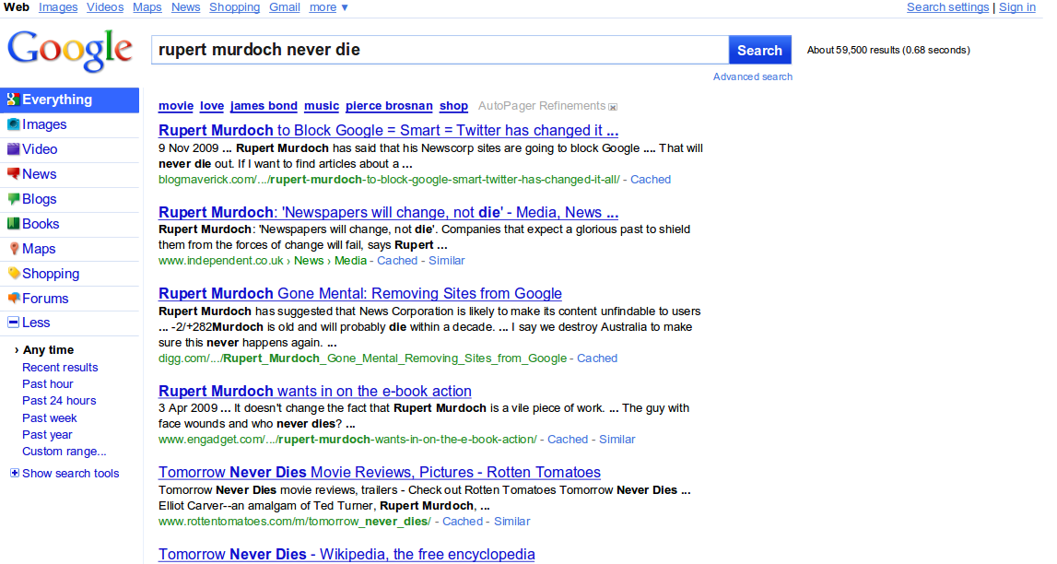Open 'Custom range...' time filter
Viewport: 1057px width, 564px height.
(64, 452)
